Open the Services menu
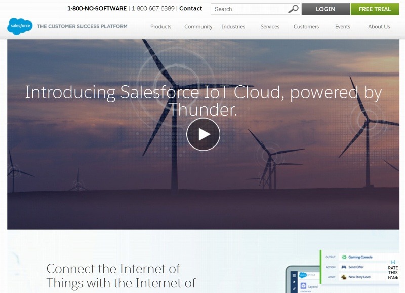Screen dimensions: 405x293 point(270,27)
